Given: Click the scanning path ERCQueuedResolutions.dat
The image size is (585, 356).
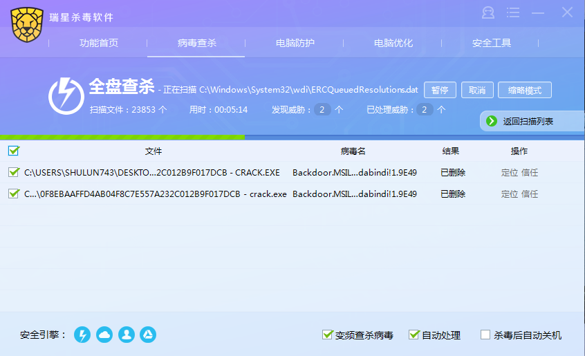Looking at the screenshot, I should click(308, 90).
